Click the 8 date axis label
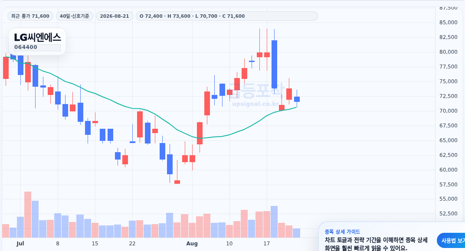Screen dimensions: 465x251 58,244
